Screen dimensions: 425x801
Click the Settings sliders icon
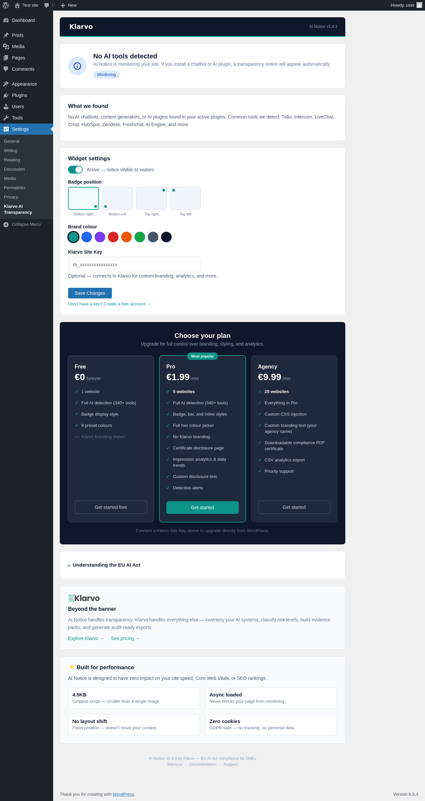6,129
